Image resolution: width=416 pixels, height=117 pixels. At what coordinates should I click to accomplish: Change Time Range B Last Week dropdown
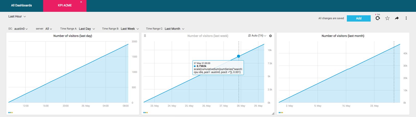(x=130, y=29)
